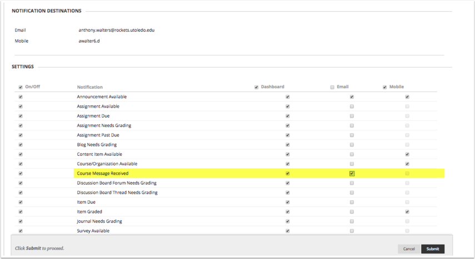Image resolution: width=475 pixels, height=259 pixels.
Task: Uncheck Email for Announcement Available
Action: point(352,97)
